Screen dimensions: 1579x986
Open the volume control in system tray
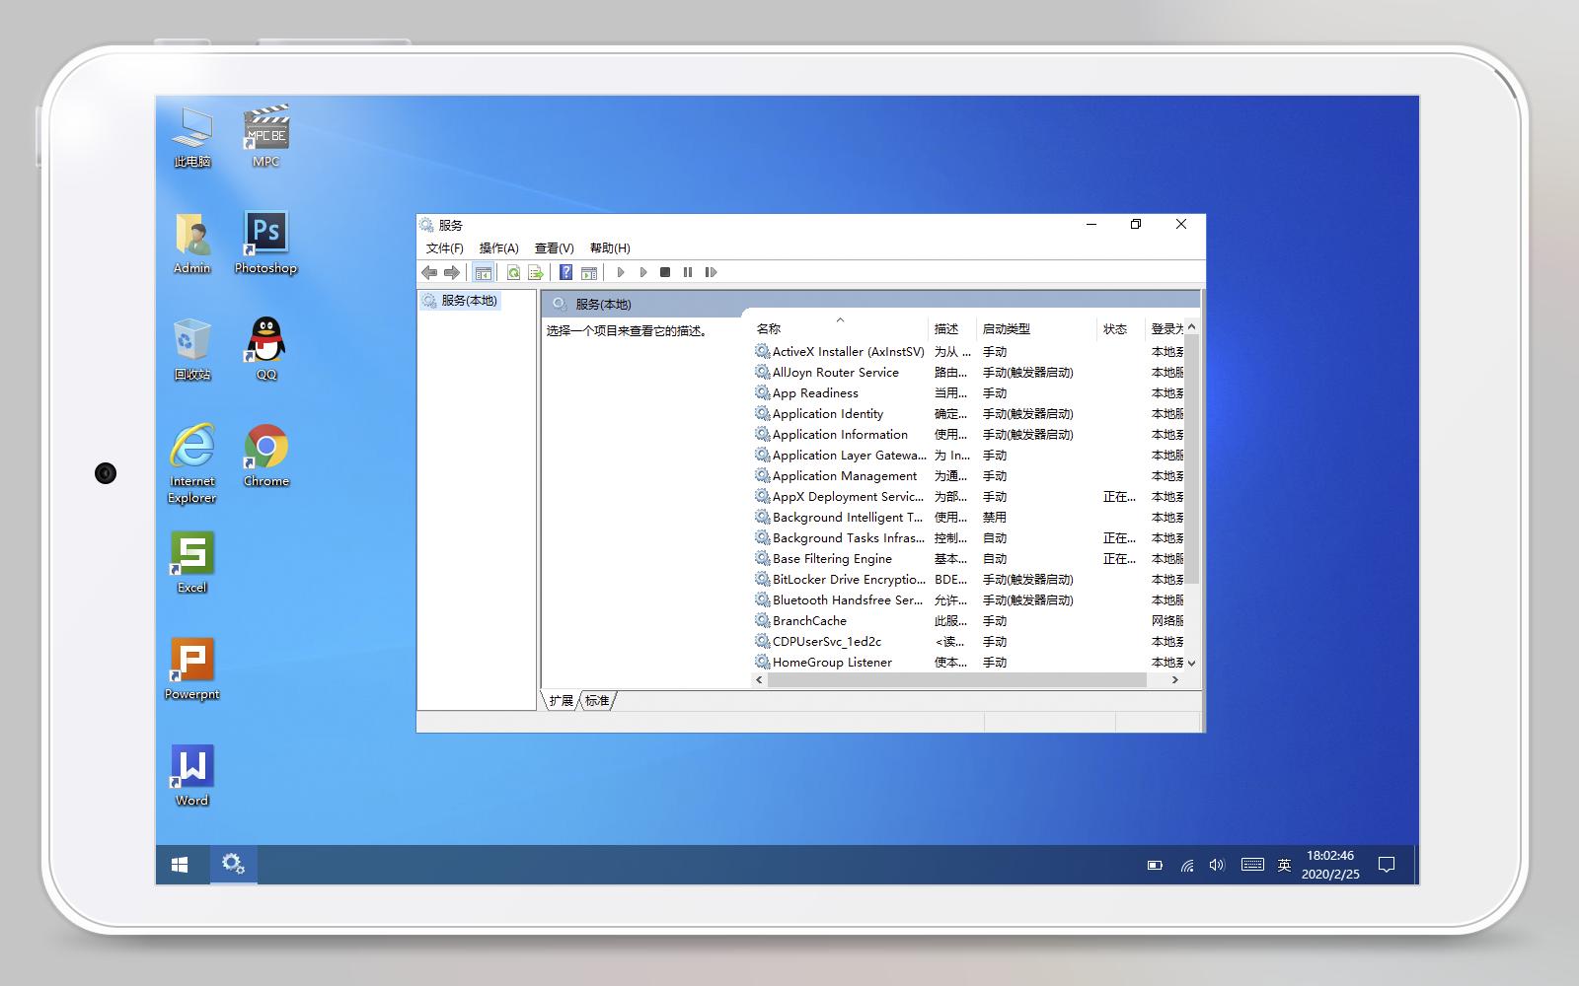tap(1216, 864)
